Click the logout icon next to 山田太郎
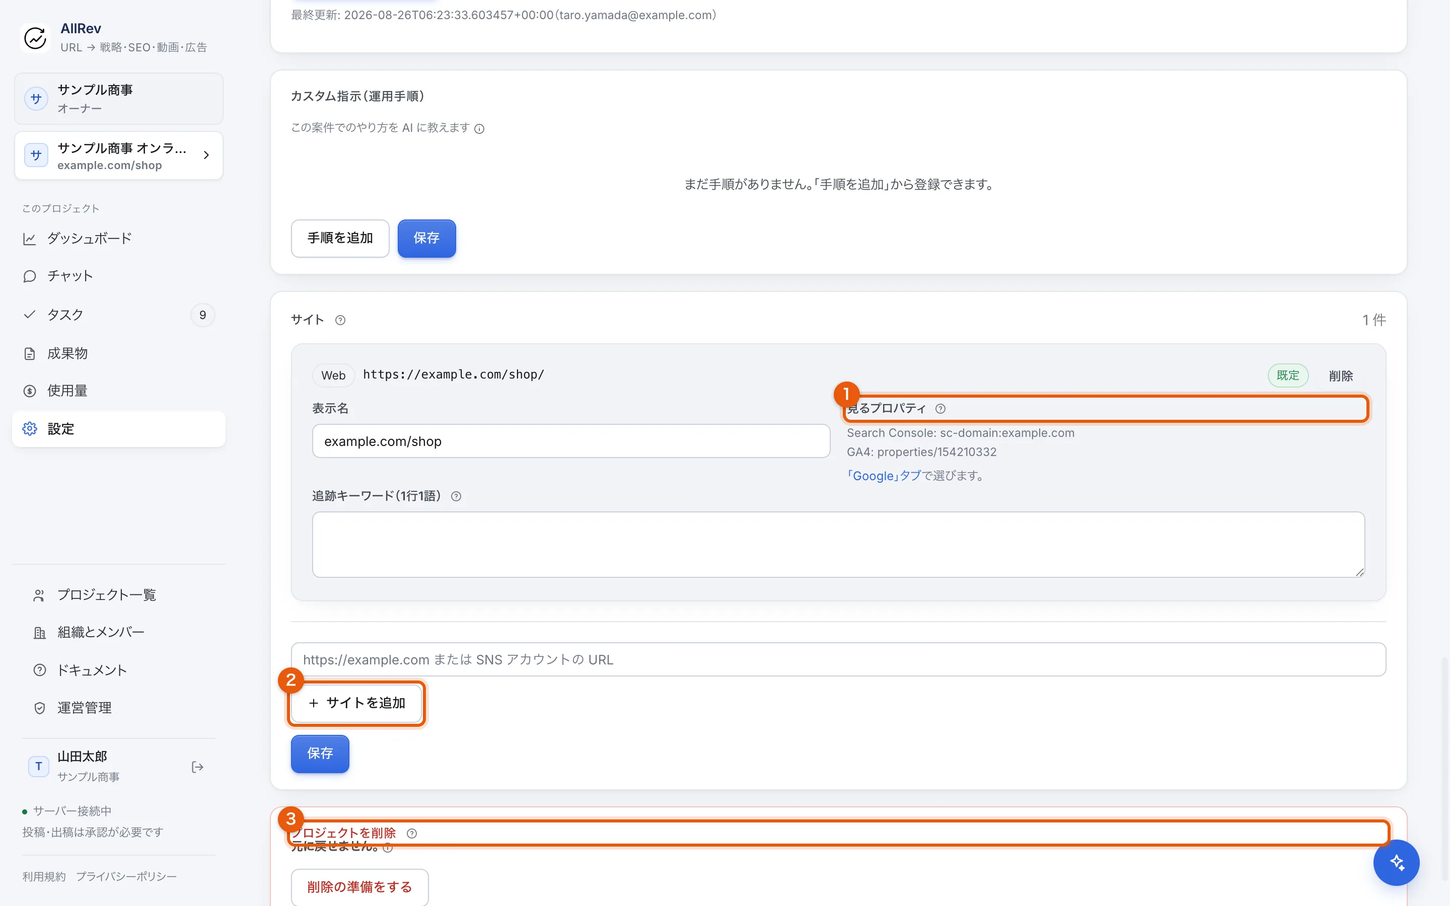 197,767
